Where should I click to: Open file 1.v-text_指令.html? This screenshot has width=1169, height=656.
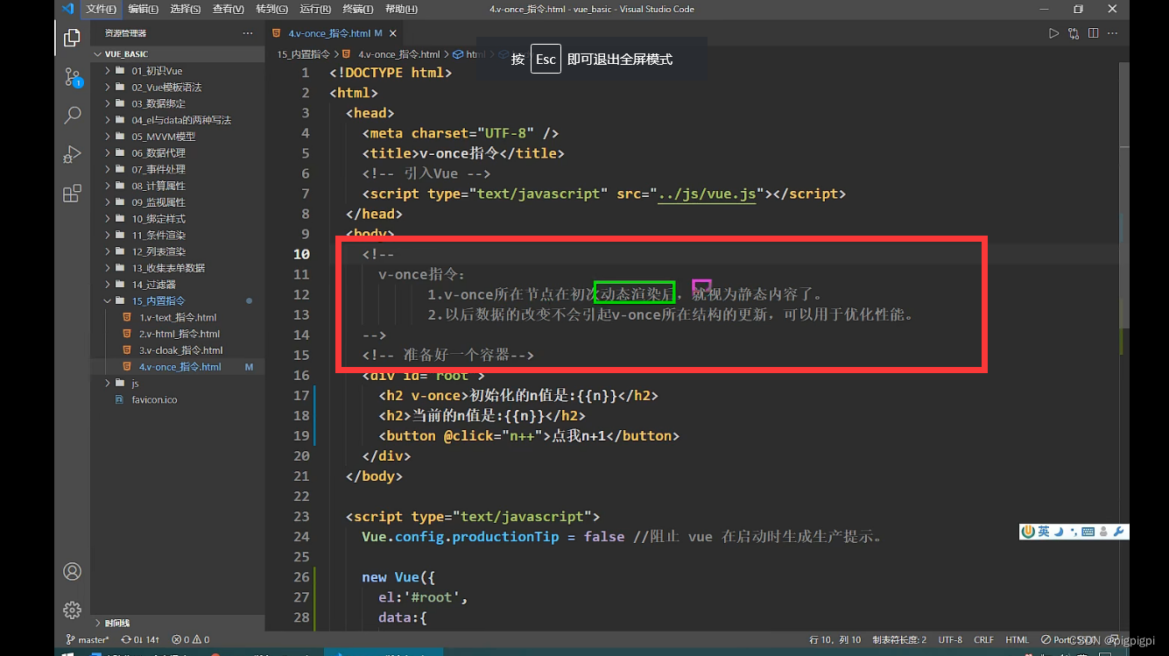pyautogui.click(x=177, y=318)
